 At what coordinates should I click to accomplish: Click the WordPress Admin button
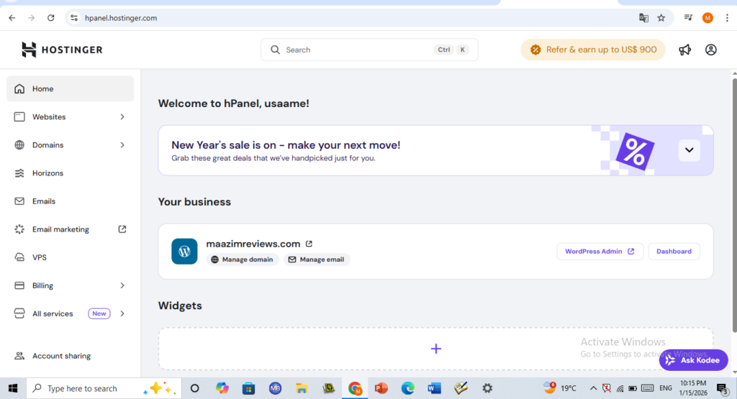(x=600, y=251)
